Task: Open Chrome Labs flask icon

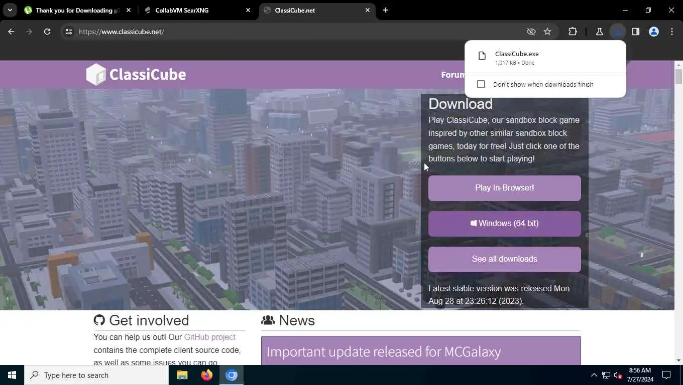Action: [x=599, y=32]
